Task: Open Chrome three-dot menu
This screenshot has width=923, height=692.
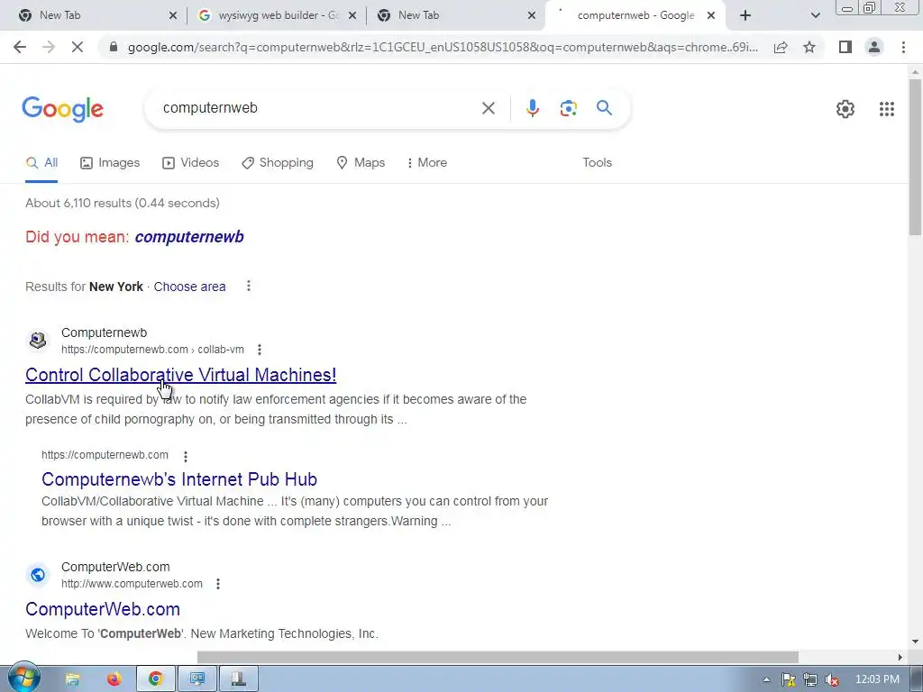Action: (x=903, y=47)
